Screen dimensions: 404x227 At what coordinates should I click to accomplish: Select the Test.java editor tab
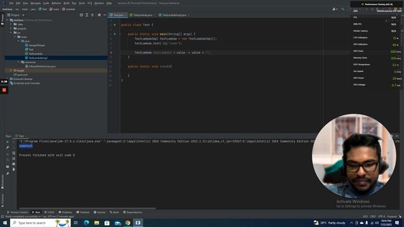click(x=118, y=15)
